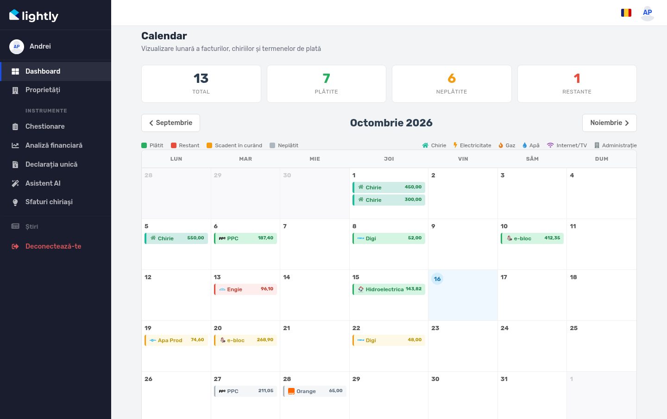Select October 23 calendar cell
The image size is (667, 419).
(x=463, y=346)
